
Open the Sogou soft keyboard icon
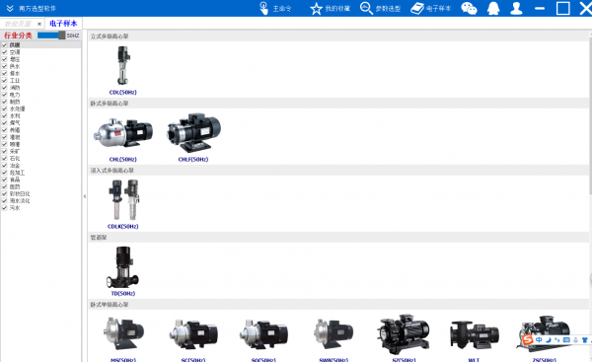pos(566,340)
